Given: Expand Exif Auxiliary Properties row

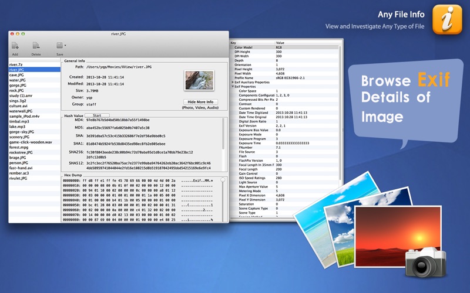Looking at the screenshot, I should 233,82.
